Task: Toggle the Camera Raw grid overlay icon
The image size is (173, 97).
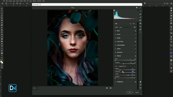Action: tap(140, 88)
